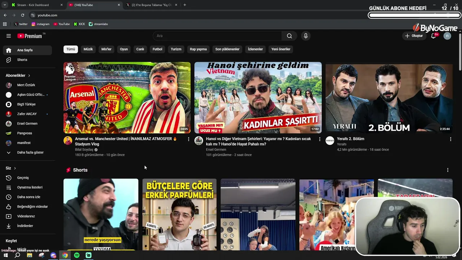
Task: Select the Müzik filter chip
Action: (88, 49)
